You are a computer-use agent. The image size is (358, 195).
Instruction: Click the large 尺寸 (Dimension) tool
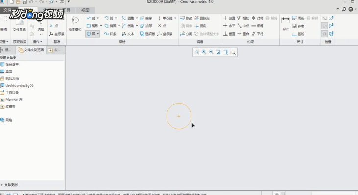[286, 23]
